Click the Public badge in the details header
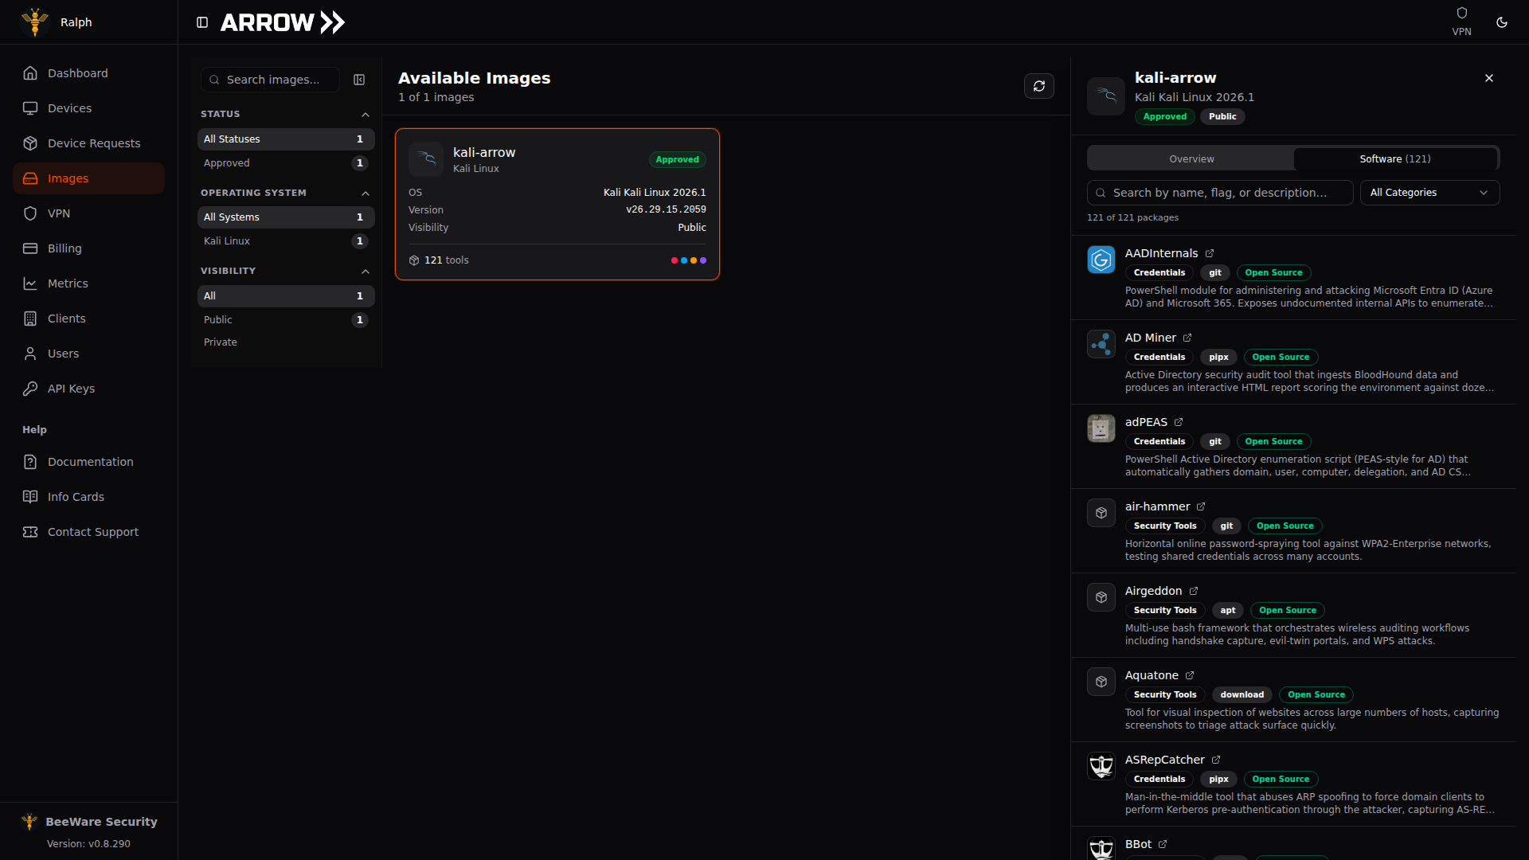 coord(1222,117)
